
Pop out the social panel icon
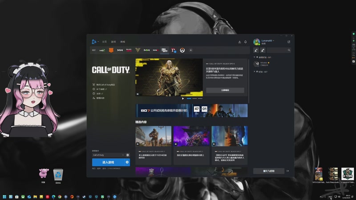tap(289, 42)
